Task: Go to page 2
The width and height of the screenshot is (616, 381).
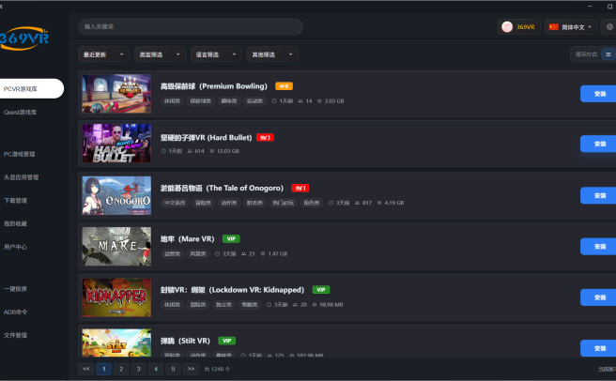Action: (121, 369)
